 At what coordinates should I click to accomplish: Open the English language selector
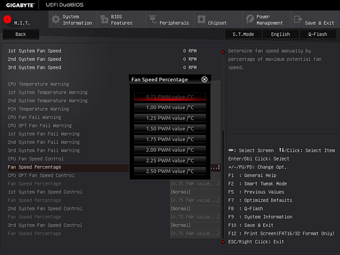(280, 34)
